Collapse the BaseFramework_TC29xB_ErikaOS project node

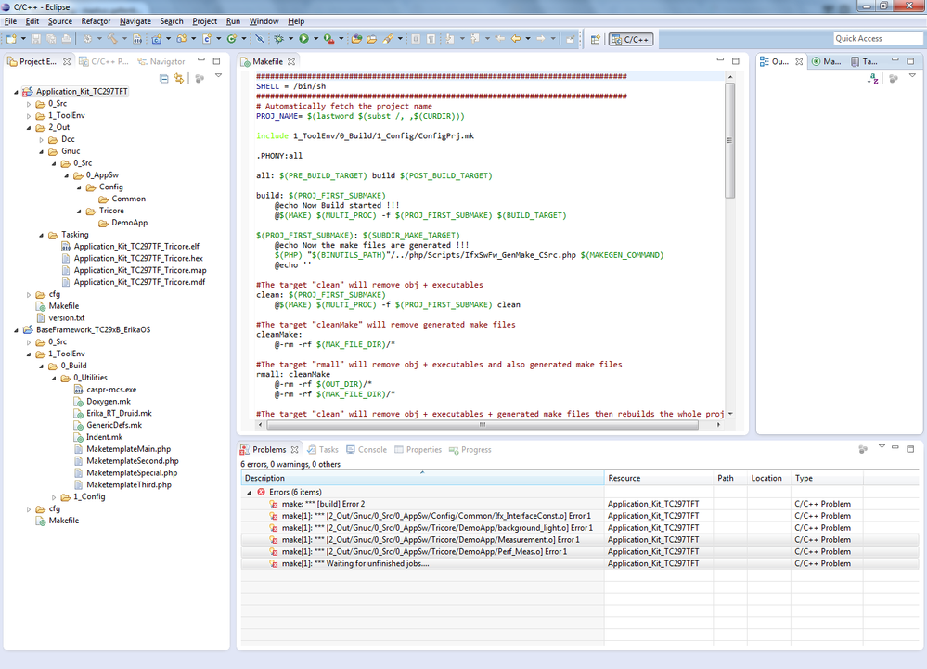tap(16, 330)
